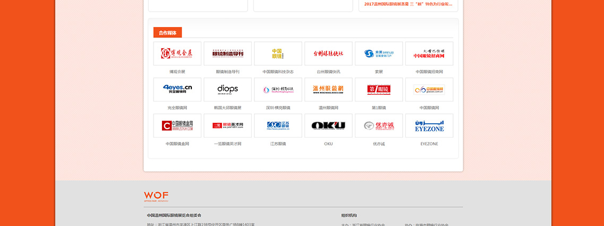Select the 一览眼镜英才网 logo
Image resolution: width=604 pixels, height=226 pixels.
coord(228,126)
